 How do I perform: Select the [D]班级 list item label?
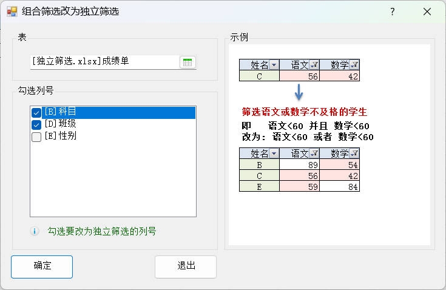(x=60, y=124)
